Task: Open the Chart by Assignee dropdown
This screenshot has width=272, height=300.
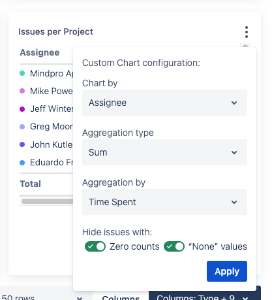Action: 164,103
